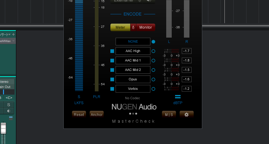
Task: Click the AAC High true-peak value -1.7
Action: pyautogui.click(x=186, y=51)
